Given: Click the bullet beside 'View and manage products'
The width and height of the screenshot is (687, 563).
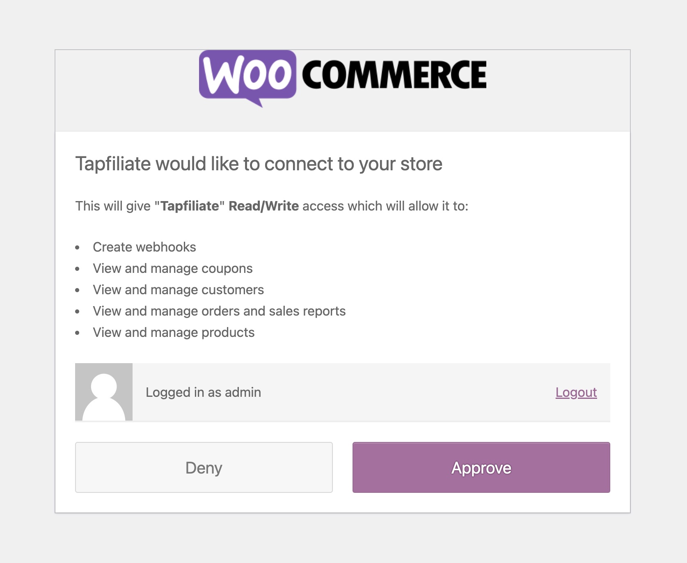Looking at the screenshot, I should (x=78, y=333).
